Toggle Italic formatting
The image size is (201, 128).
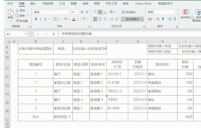[x=41, y=19]
